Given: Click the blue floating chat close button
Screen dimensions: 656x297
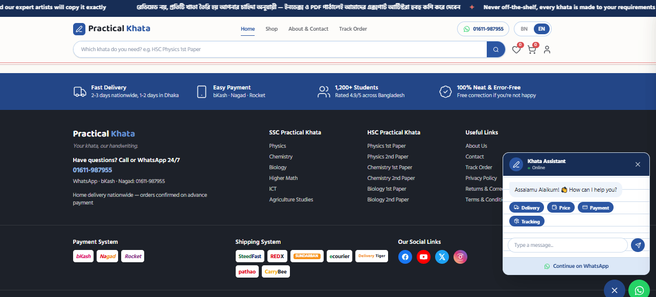Looking at the screenshot, I should (x=615, y=290).
